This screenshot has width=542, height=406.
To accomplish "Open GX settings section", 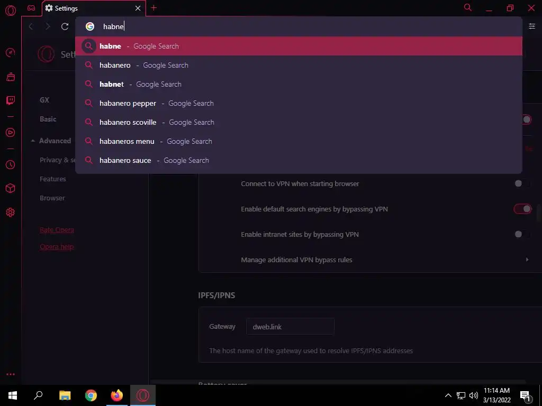I will pos(44,100).
